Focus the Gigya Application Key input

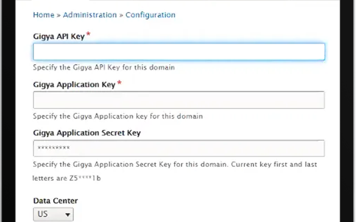pyautogui.click(x=179, y=100)
